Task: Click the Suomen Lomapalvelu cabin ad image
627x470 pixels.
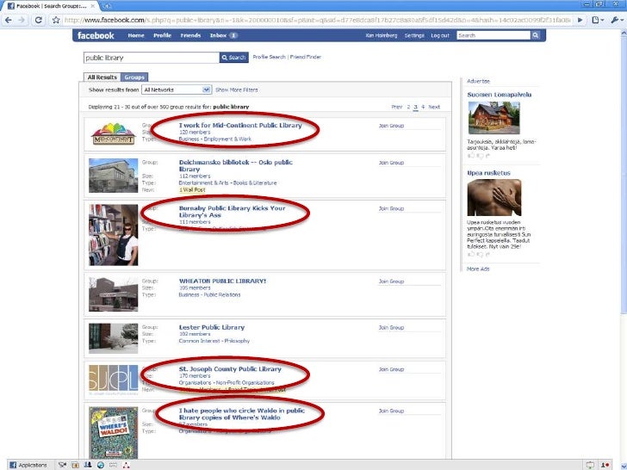Action: (494, 117)
